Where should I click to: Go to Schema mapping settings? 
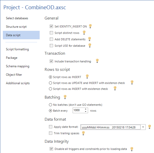[x=18, y=66]
